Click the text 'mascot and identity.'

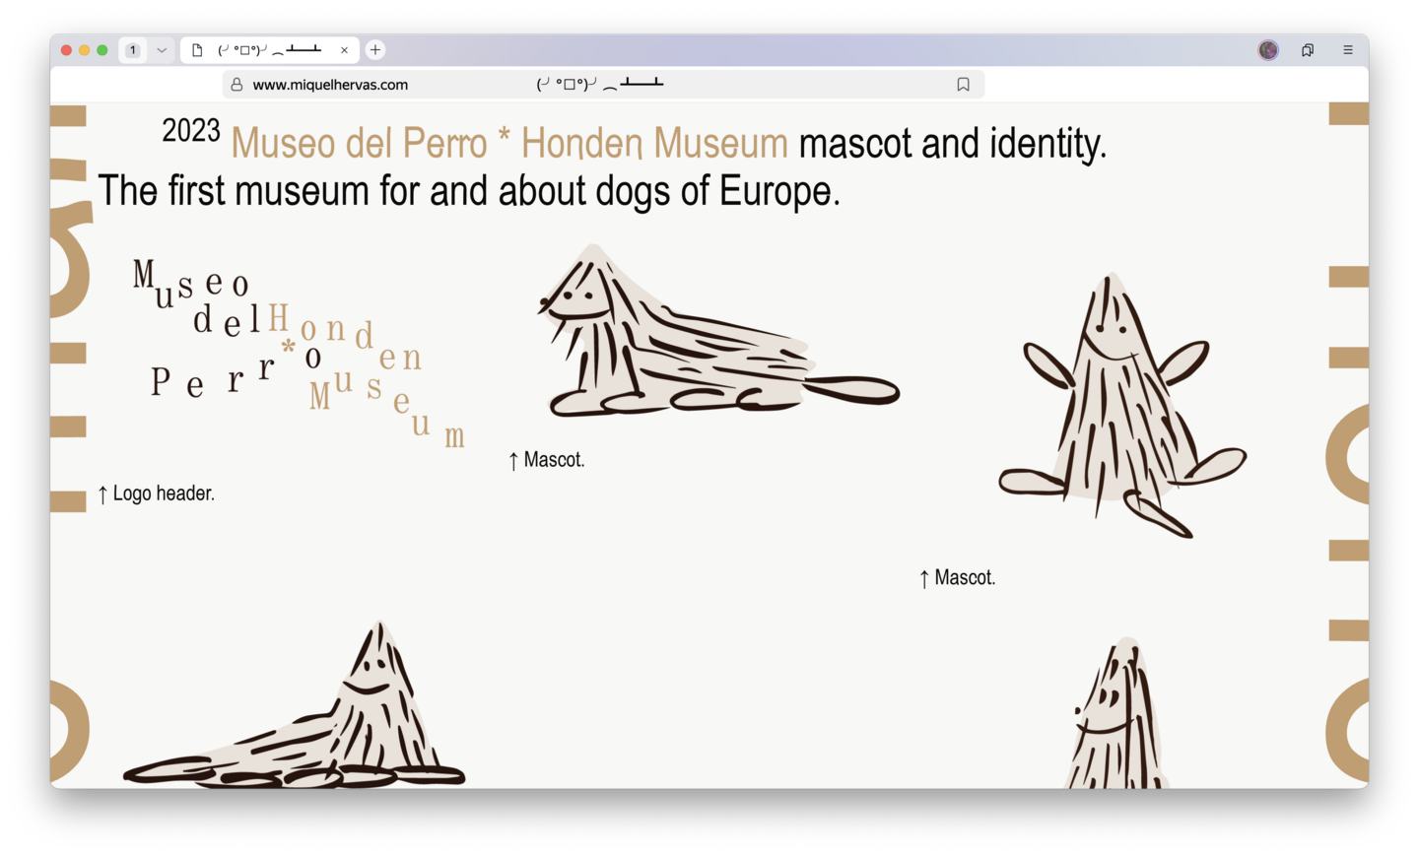pyautogui.click(x=953, y=144)
